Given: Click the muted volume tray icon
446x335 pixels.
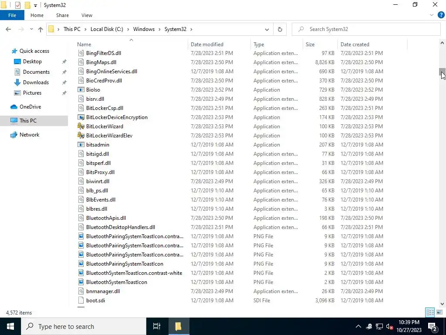Looking at the screenshot, I should point(390,326).
